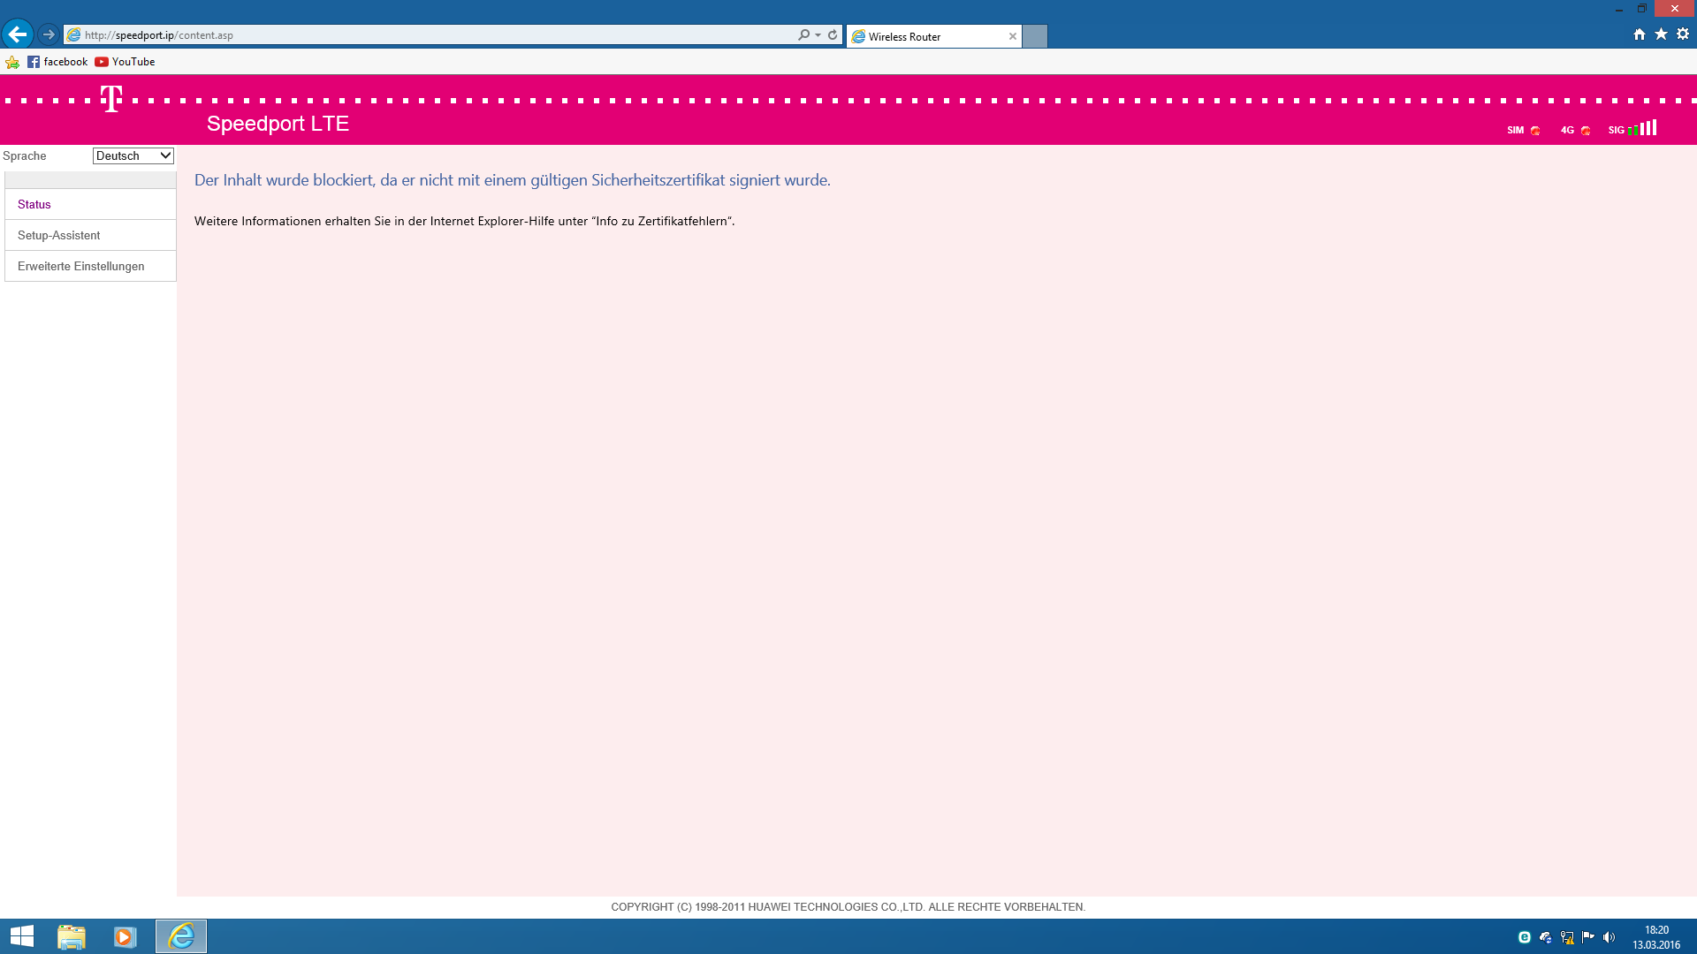Image resolution: width=1697 pixels, height=954 pixels.
Task: Click the Speedport LTE title
Action: tap(278, 124)
